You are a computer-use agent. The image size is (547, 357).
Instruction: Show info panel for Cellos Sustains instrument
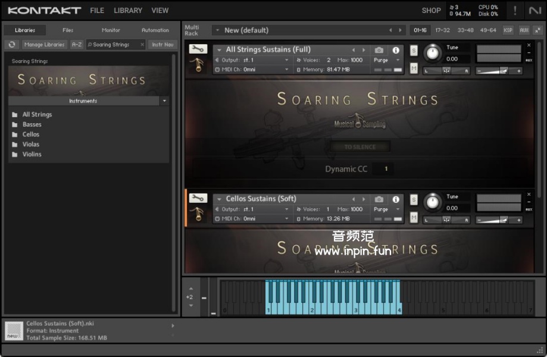396,199
